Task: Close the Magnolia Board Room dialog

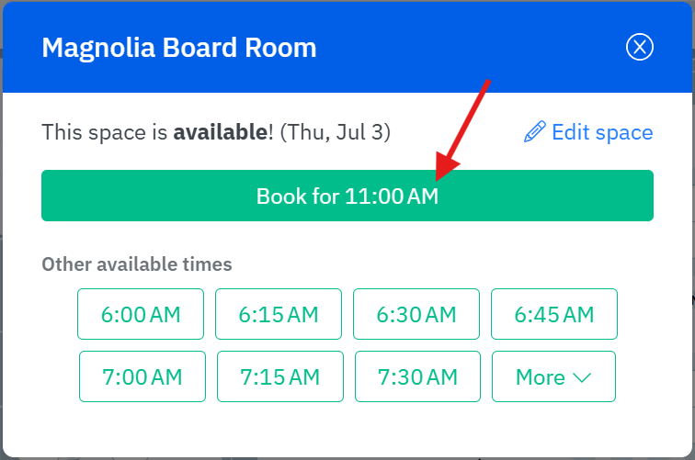Action: [x=639, y=47]
